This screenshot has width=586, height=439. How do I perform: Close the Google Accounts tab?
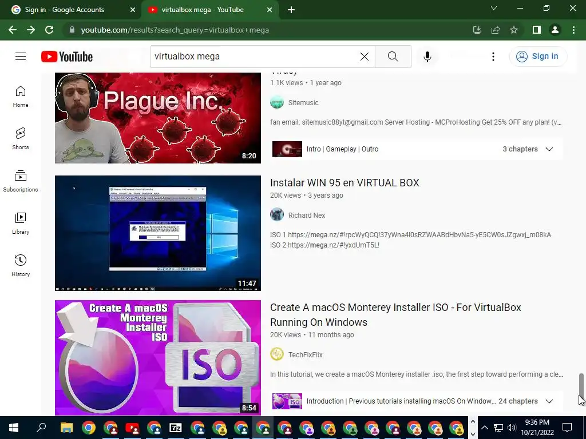point(133,10)
